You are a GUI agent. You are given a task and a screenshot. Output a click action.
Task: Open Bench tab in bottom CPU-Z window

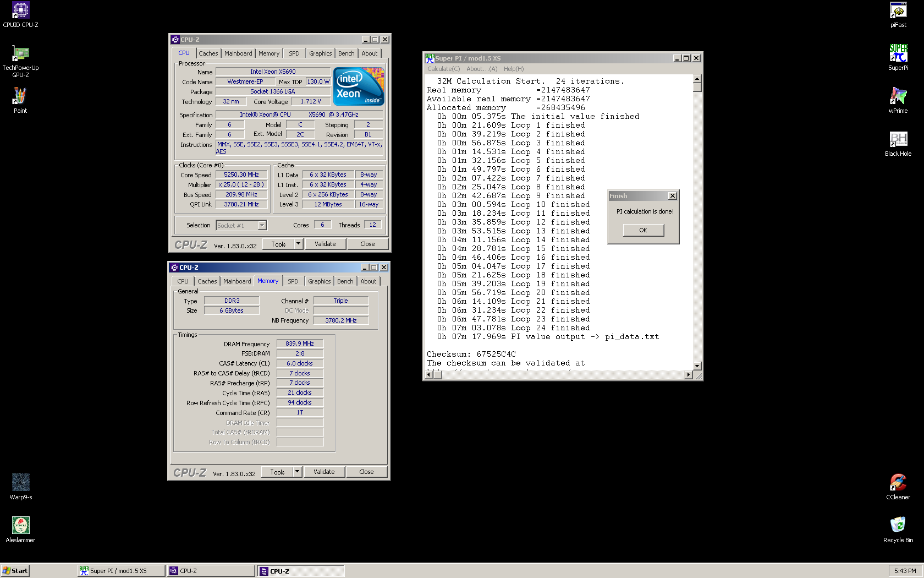click(x=345, y=281)
